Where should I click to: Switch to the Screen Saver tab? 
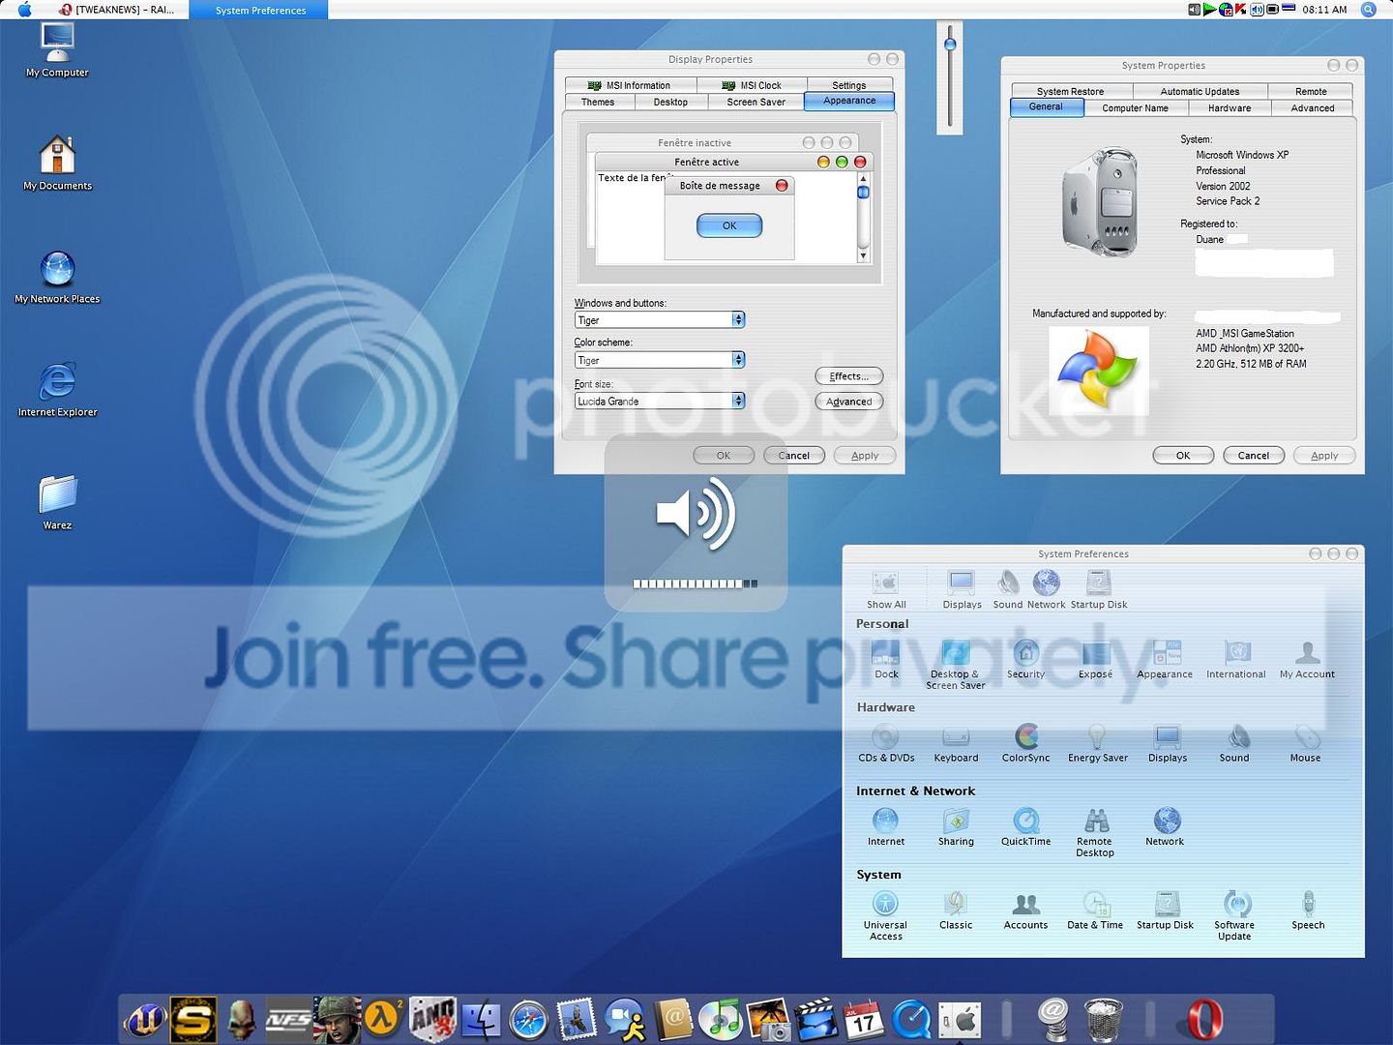756,102
